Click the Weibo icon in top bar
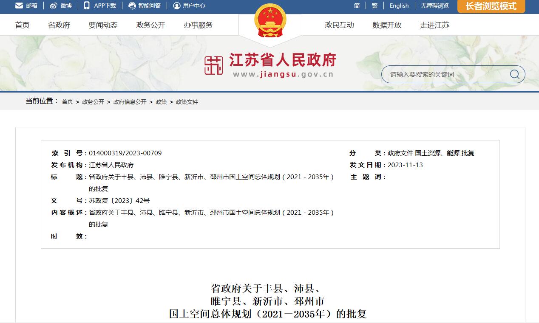 click(x=54, y=6)
